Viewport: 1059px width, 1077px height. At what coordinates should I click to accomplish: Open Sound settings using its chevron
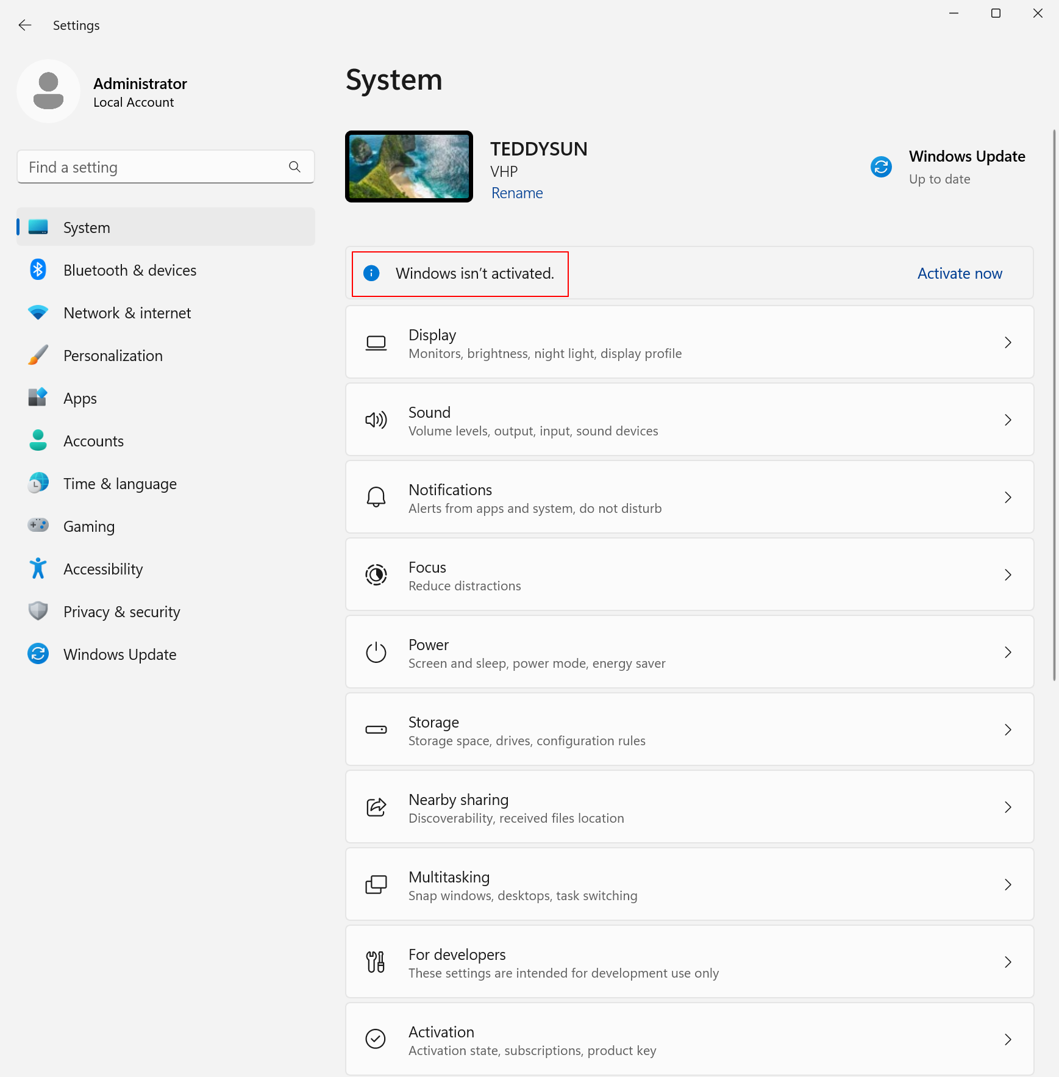point(1008,420)
